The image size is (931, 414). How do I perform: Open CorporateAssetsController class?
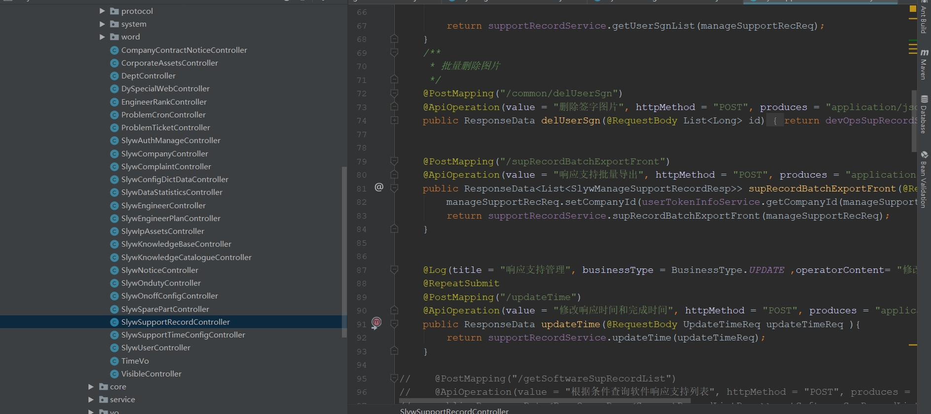(x=170, y=63)
